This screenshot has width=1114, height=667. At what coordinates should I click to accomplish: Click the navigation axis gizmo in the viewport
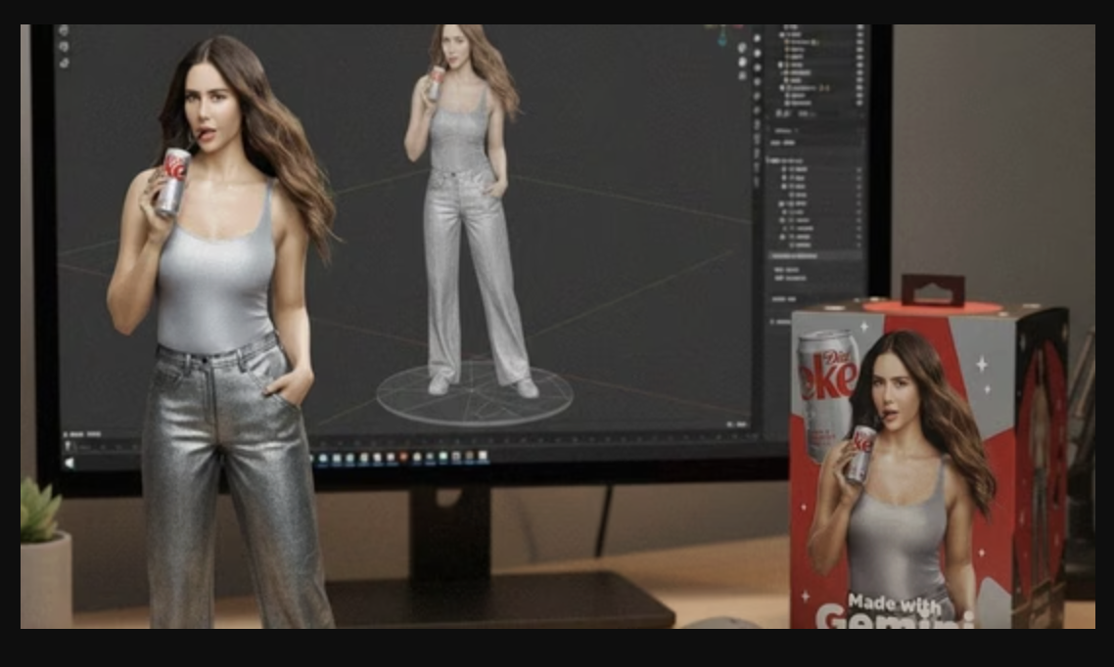pos(723,34)
